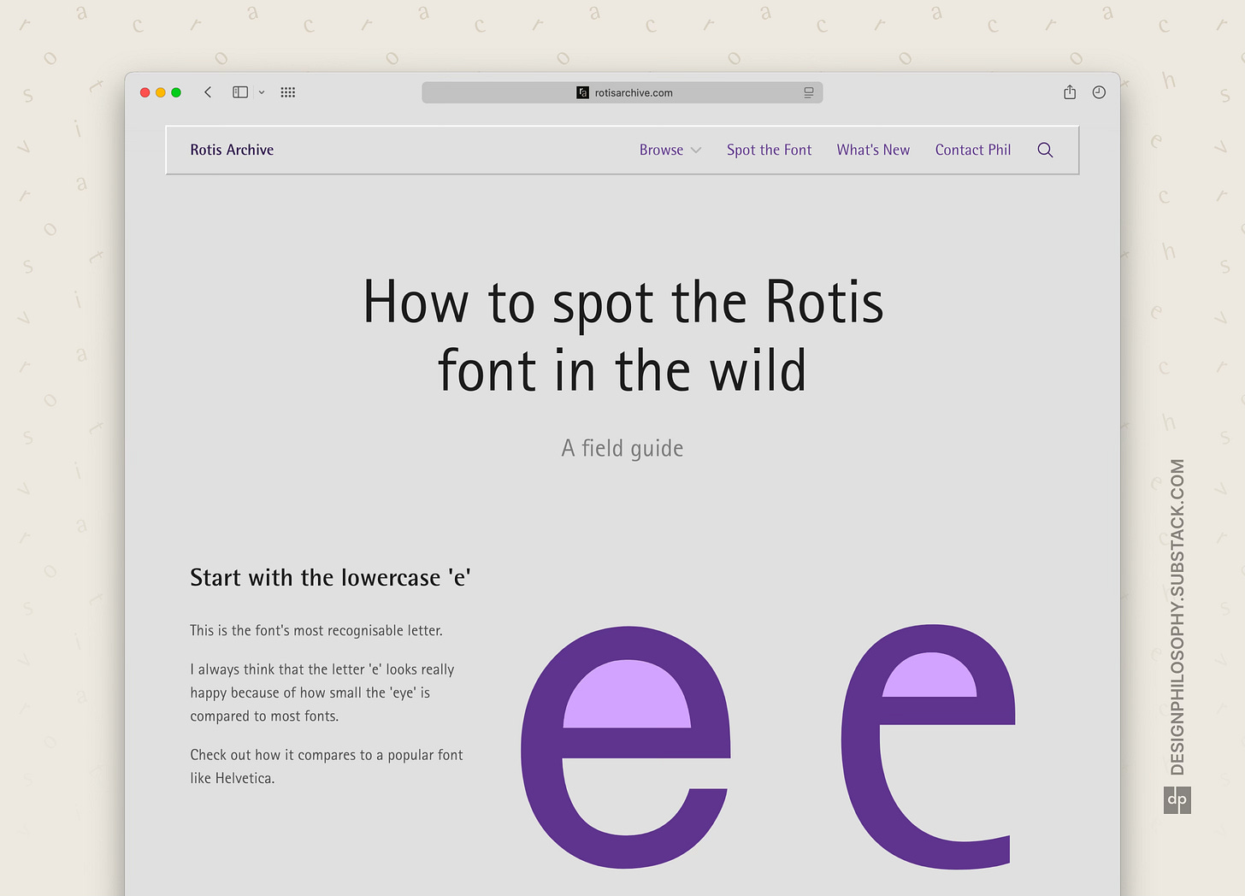Go to Spot the Font page

tap(769, 150)
